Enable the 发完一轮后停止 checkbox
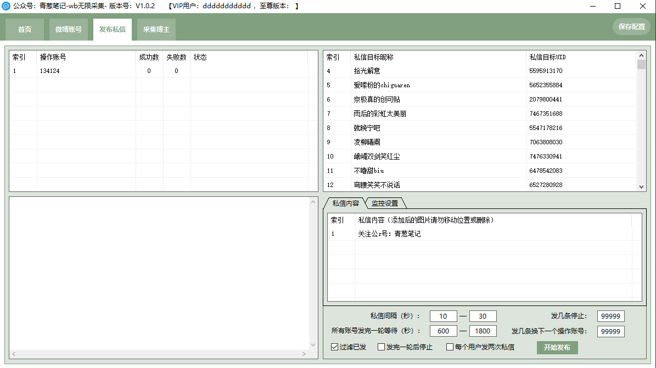The height and width of the screenshot is (368, 656). click(x=381, y=347)
